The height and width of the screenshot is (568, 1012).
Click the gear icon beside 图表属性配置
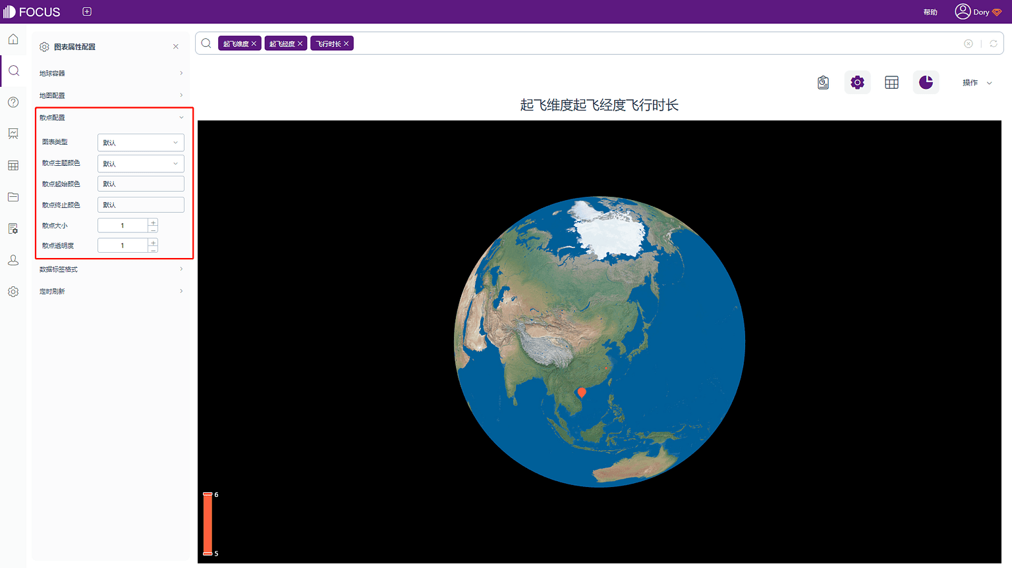tap(44, 47)
